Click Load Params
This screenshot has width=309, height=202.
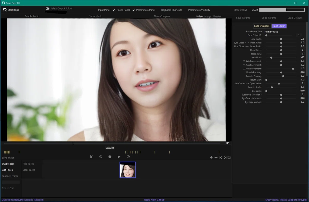(x=269, y=18)
